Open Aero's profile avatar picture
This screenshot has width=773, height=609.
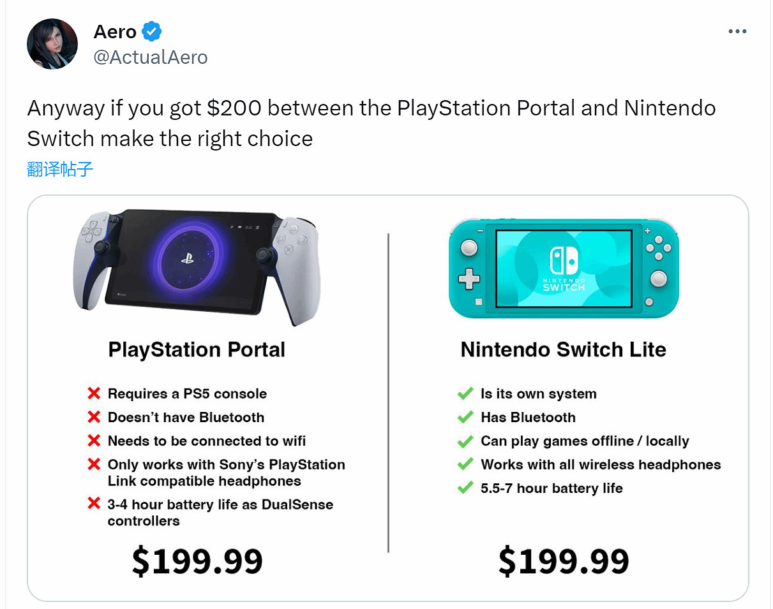point(52,44)
